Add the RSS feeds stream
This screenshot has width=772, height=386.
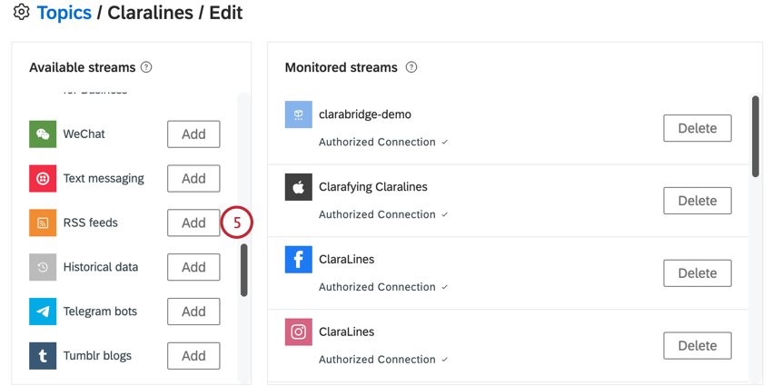coord(193,223)
